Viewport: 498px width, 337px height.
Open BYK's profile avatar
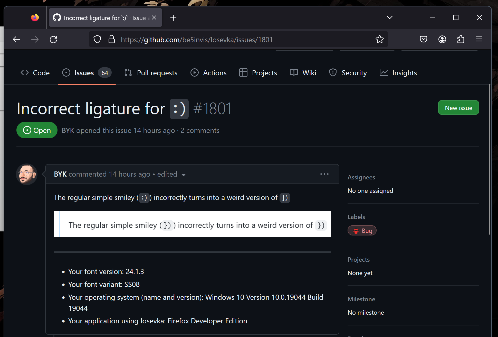click(27, 174)
